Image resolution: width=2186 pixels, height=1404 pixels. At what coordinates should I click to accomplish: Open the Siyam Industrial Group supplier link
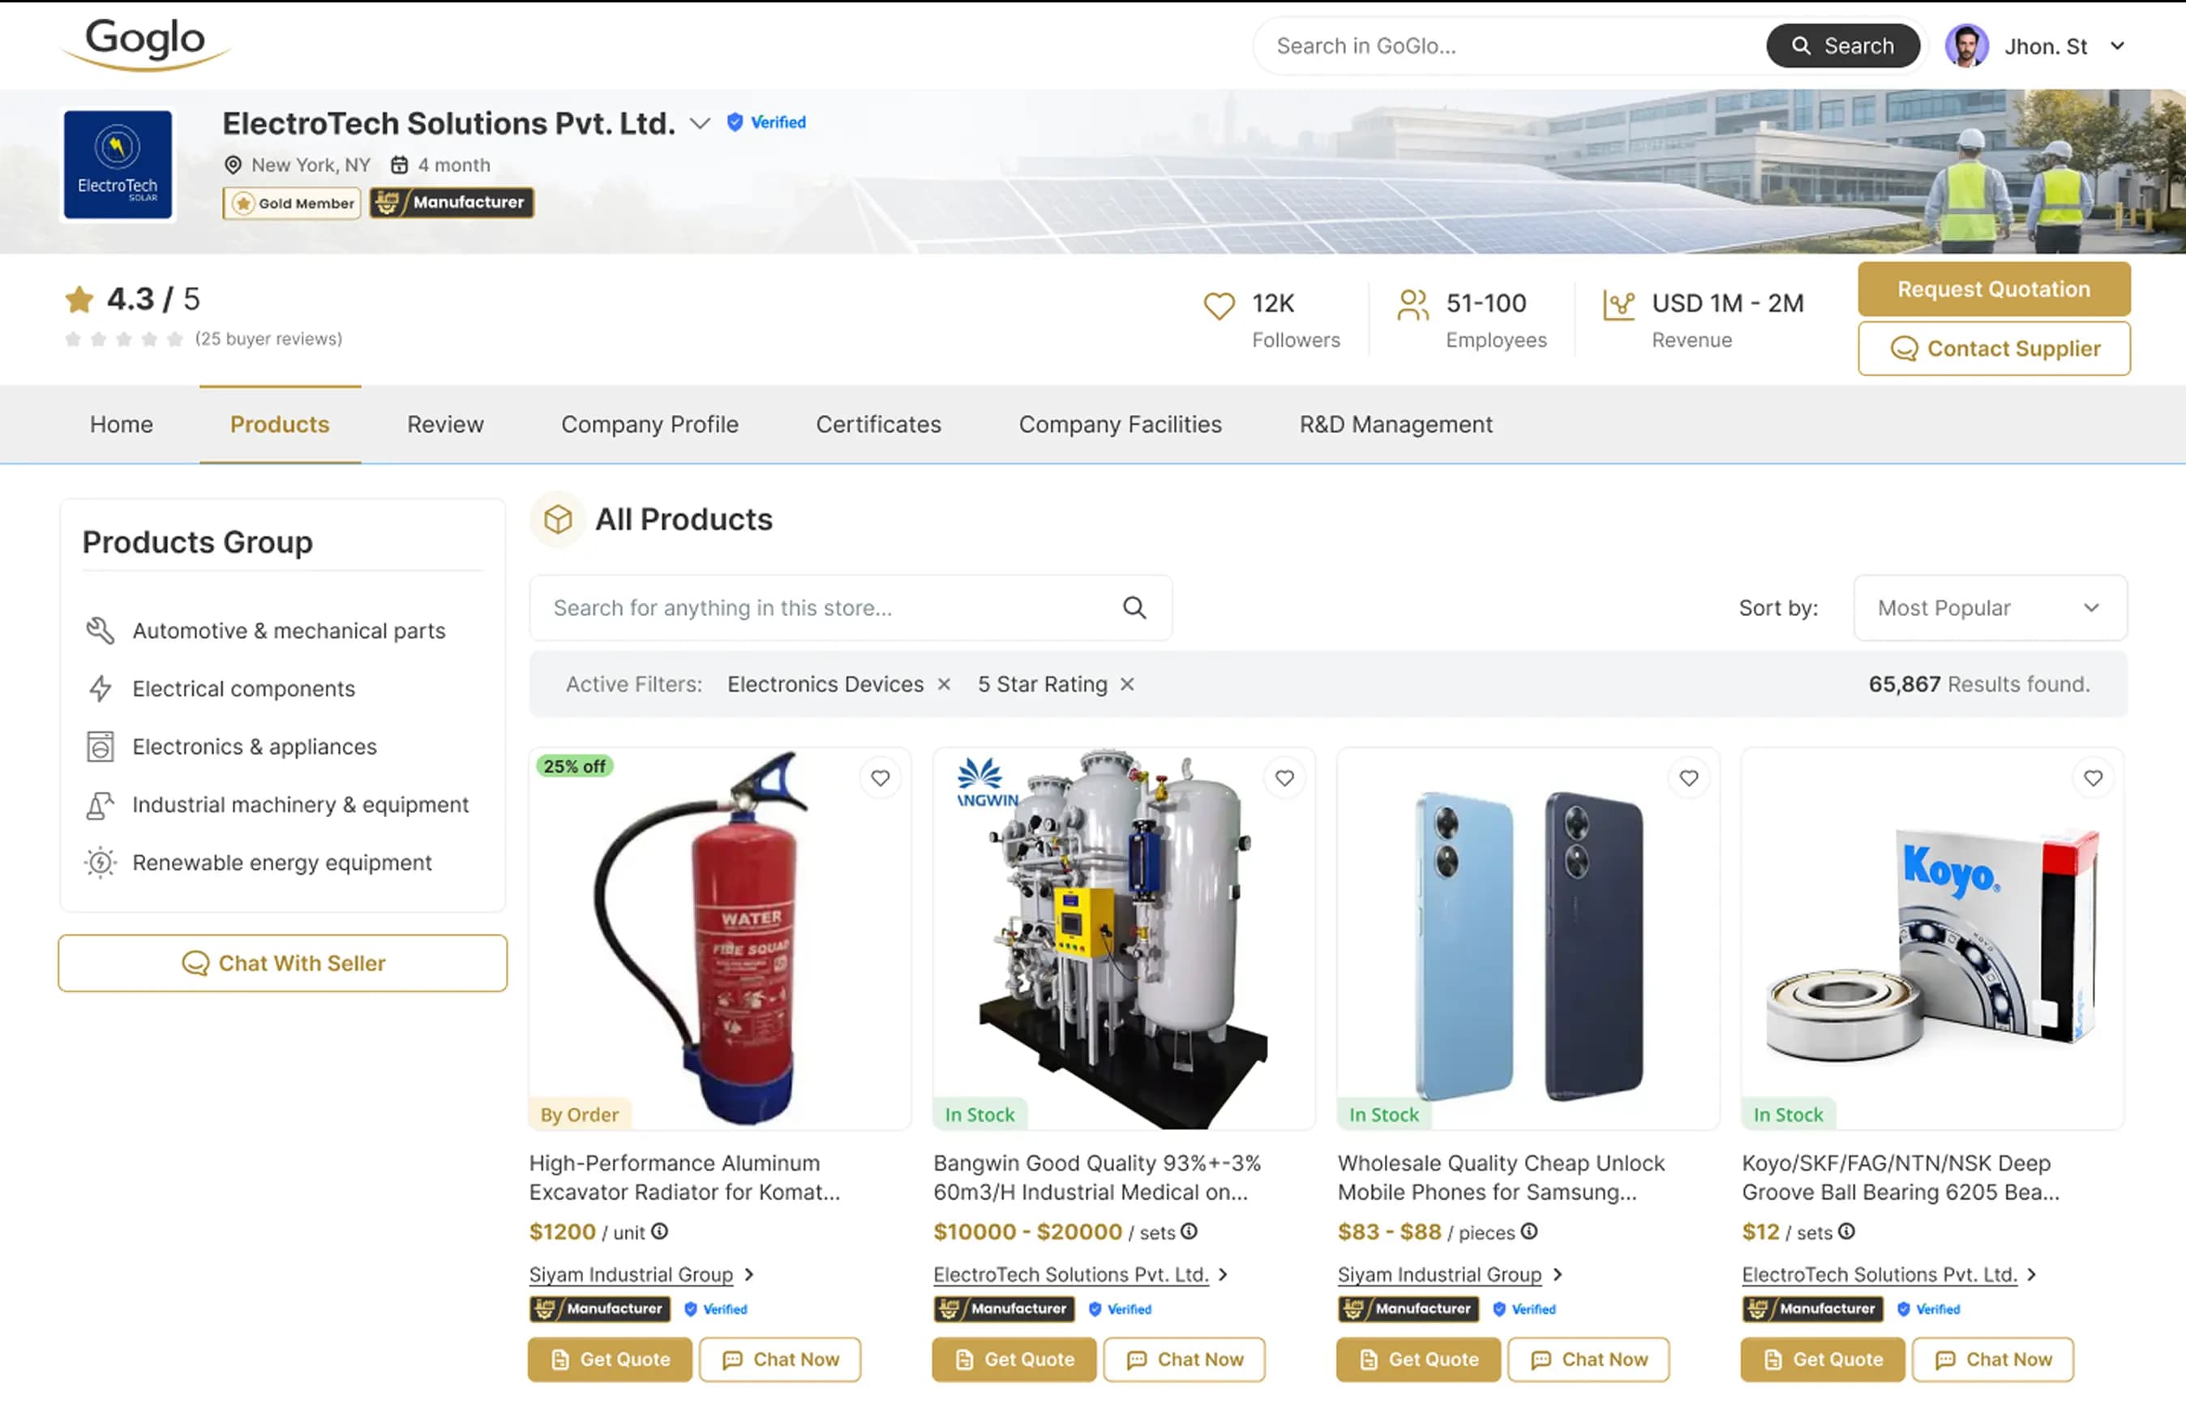coord(629,1273)
